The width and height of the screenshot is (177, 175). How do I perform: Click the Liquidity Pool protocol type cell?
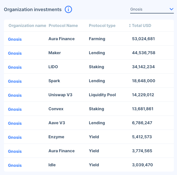click(x=102, y=95)
